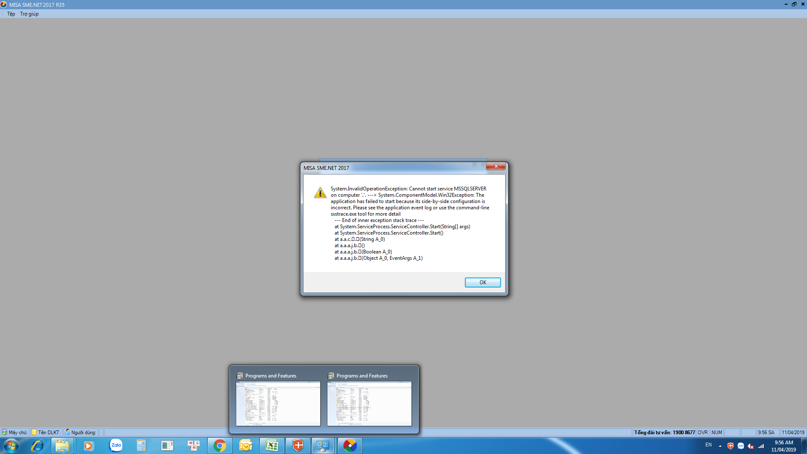Click the MISA logo in main title bar
The width and height of the screenshot is (807, 454).
click(x=4, y=5)
